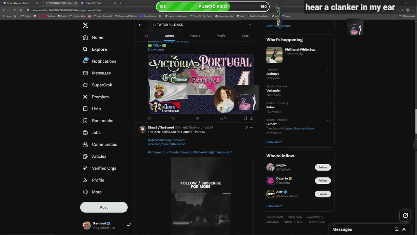This screenshot has height=235, width=417.
Task: Compose new message in Messages drawer
Action: 396,229
